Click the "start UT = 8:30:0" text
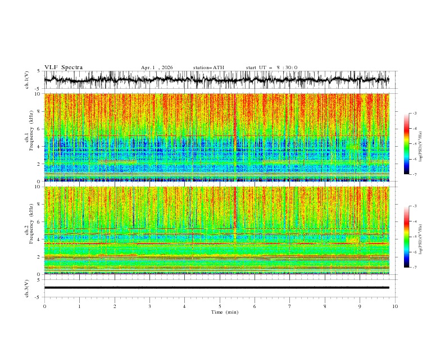Screen dimensions: 445x344 click(271, 67)
